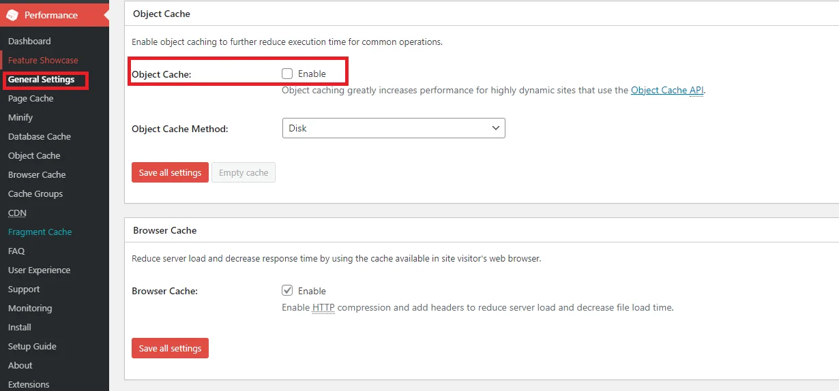Uncheck the Browser Cache Enable checkbox

287,291
